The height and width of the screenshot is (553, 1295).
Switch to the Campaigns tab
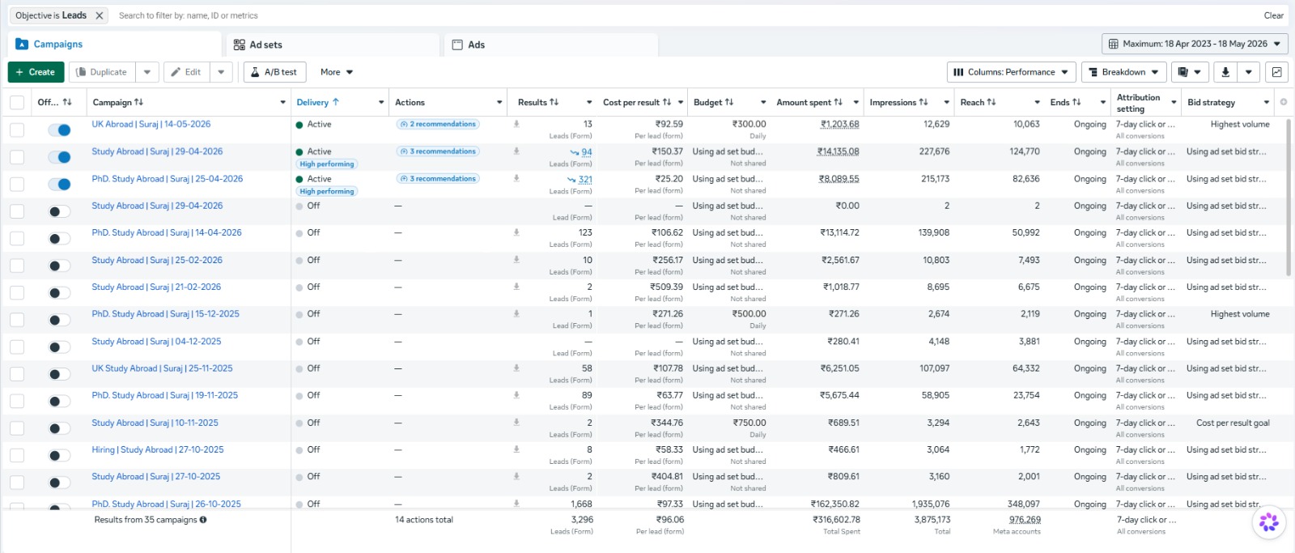click(114, 45)
